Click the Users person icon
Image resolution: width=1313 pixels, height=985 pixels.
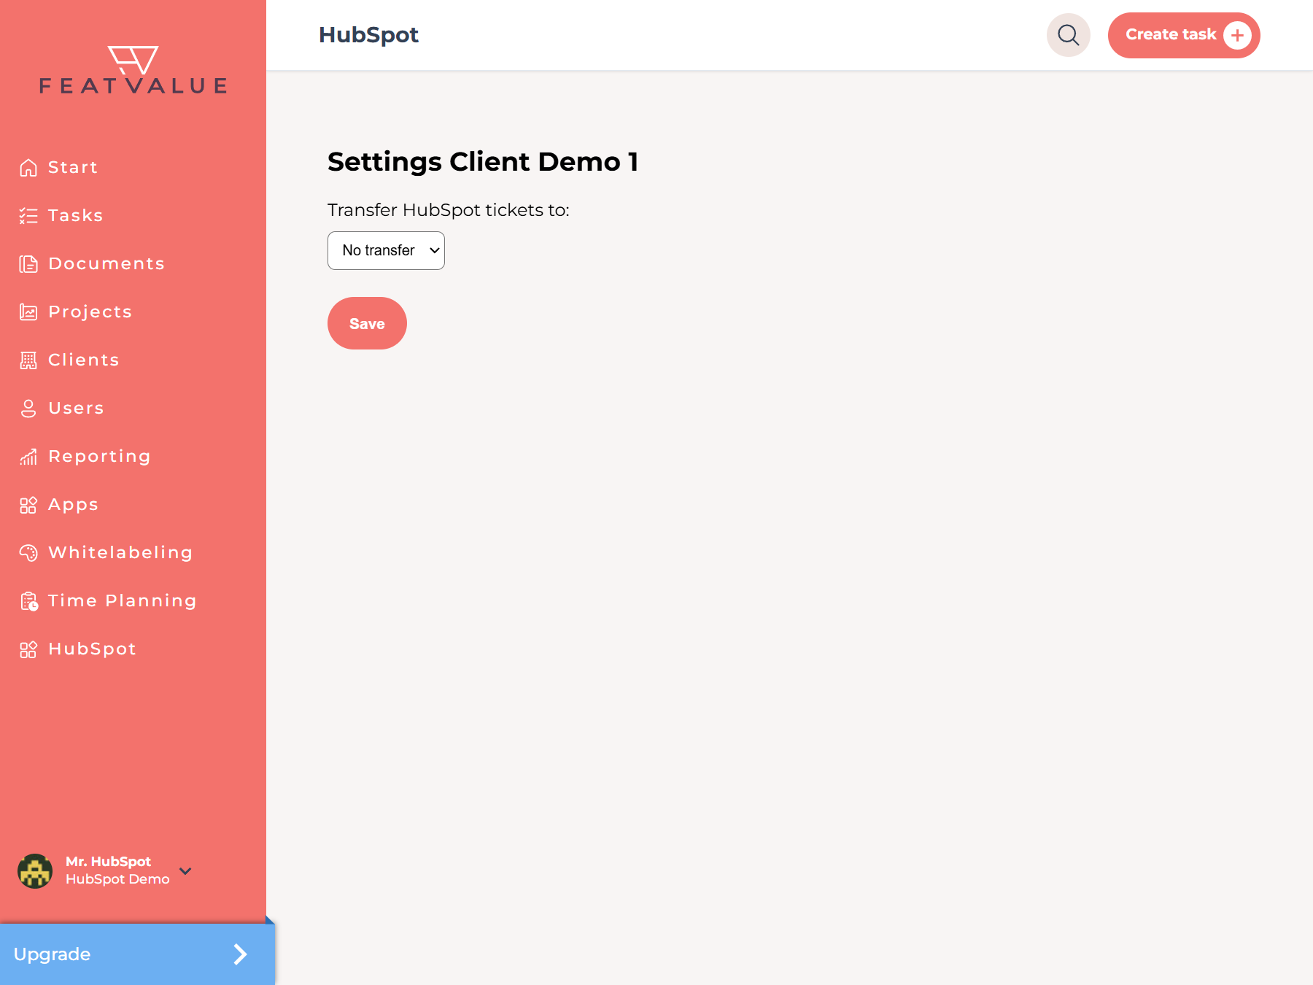28,409
